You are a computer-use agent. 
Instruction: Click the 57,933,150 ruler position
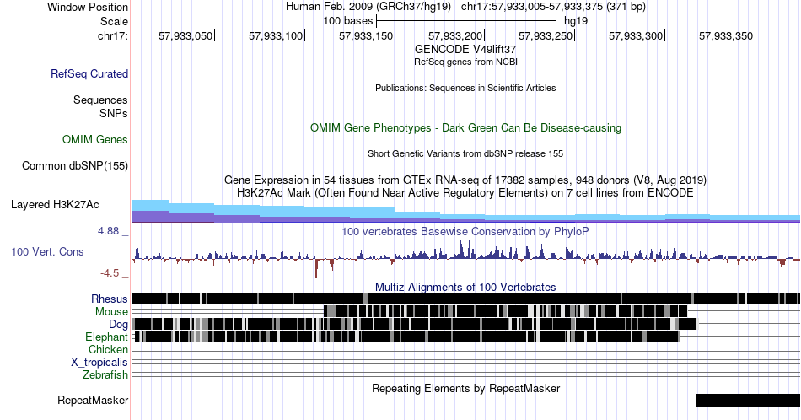click(x=366, y=35)
